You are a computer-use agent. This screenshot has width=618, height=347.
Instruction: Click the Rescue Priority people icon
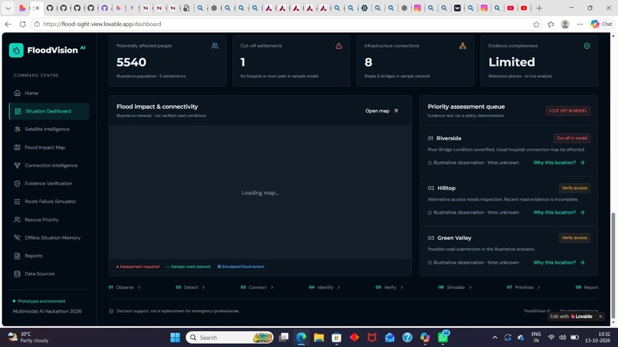pyautogui.click(x=17, y=220)
